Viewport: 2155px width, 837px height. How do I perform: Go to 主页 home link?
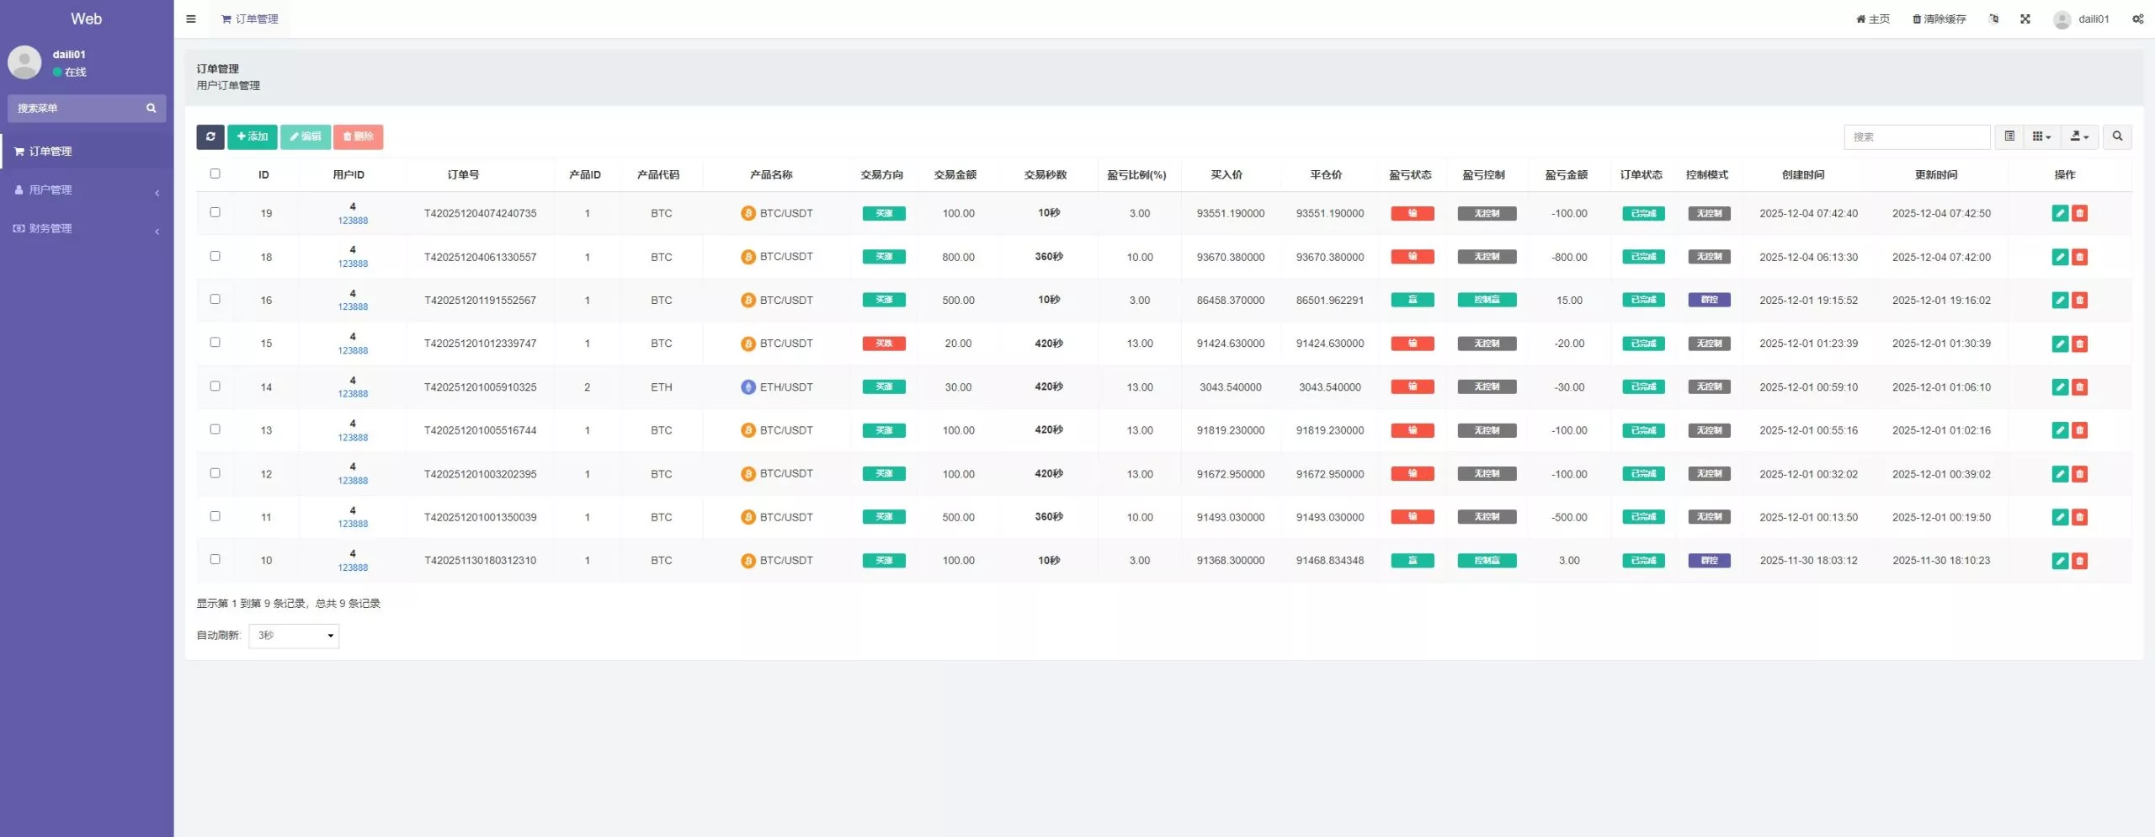tap(1873, 19)
